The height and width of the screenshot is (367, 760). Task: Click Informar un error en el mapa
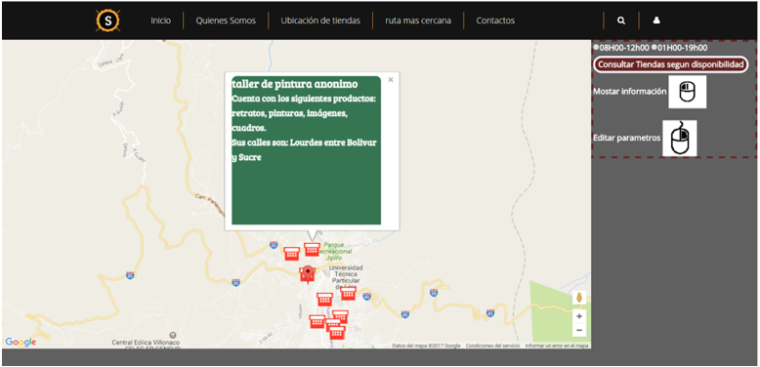557,346
